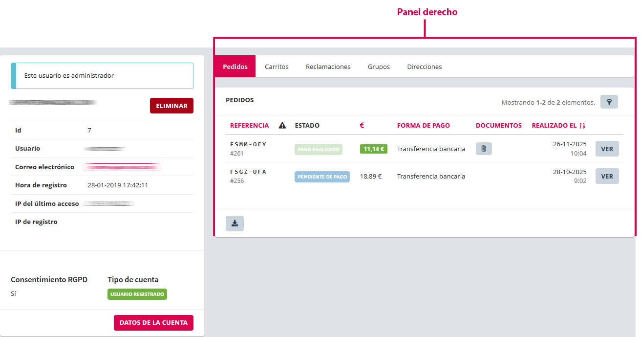Click the Usuario registrado account badge
Viewport: 641px width, 337px height.
pos(137,294)
